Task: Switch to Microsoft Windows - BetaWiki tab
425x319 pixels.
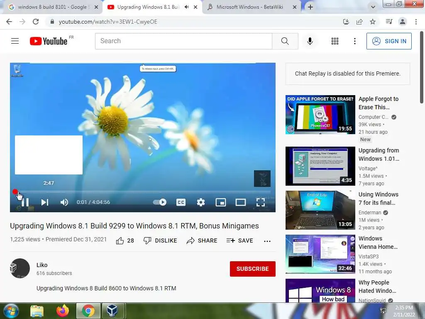Action: coord(249,7)
